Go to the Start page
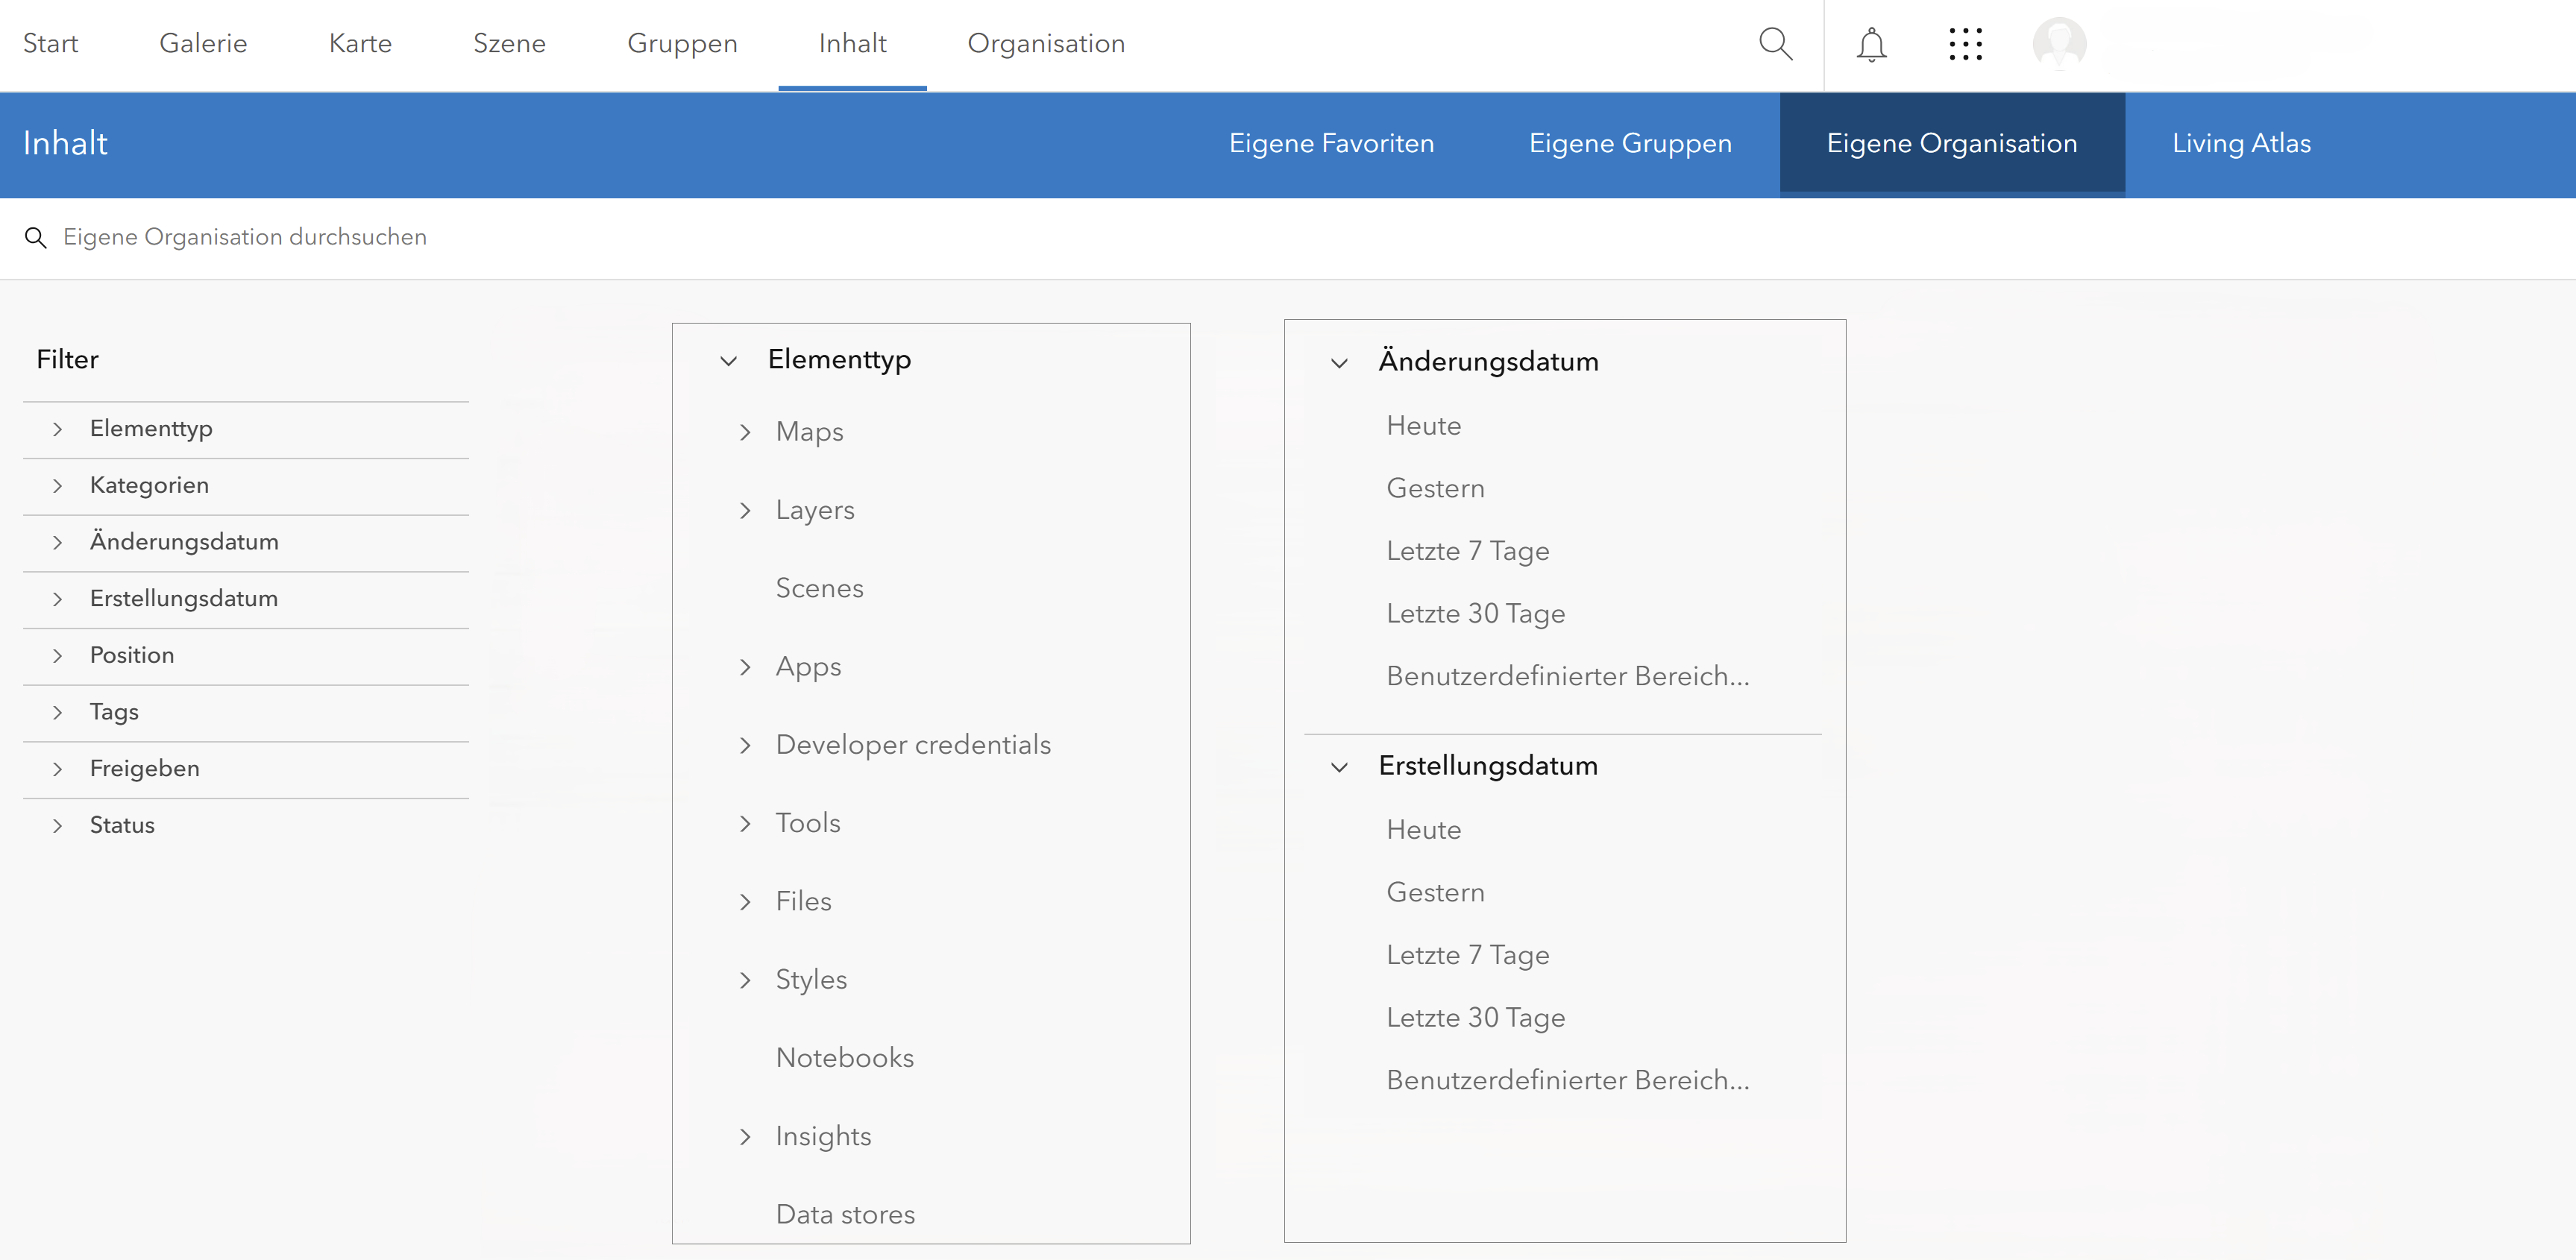2576x1260 pixels. tap(50, 43)
